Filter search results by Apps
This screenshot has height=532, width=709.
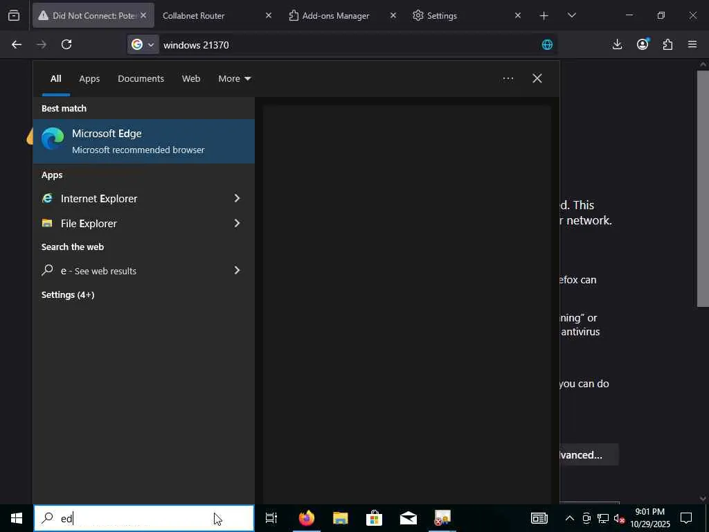pos(89,79)
